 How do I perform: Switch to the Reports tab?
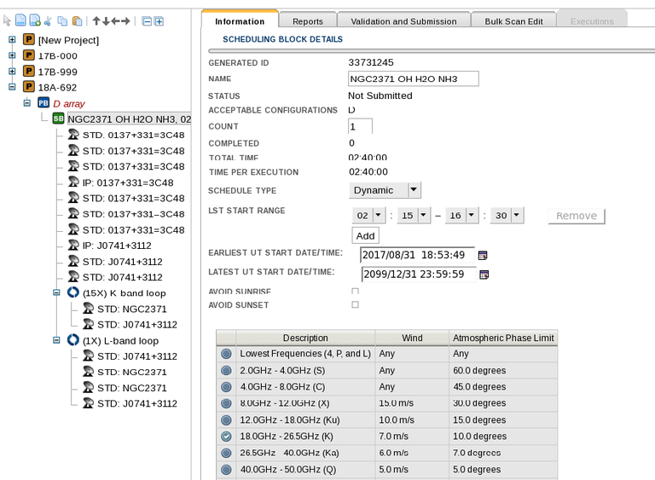point(307,21)
